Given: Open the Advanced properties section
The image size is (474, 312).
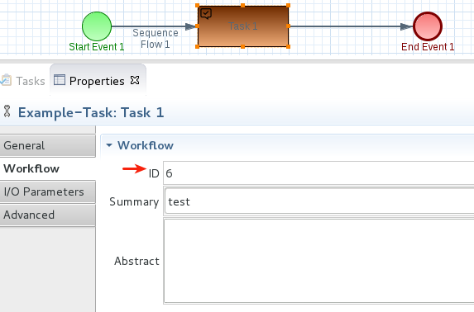Looking at the screenshot, I should 47,215.
